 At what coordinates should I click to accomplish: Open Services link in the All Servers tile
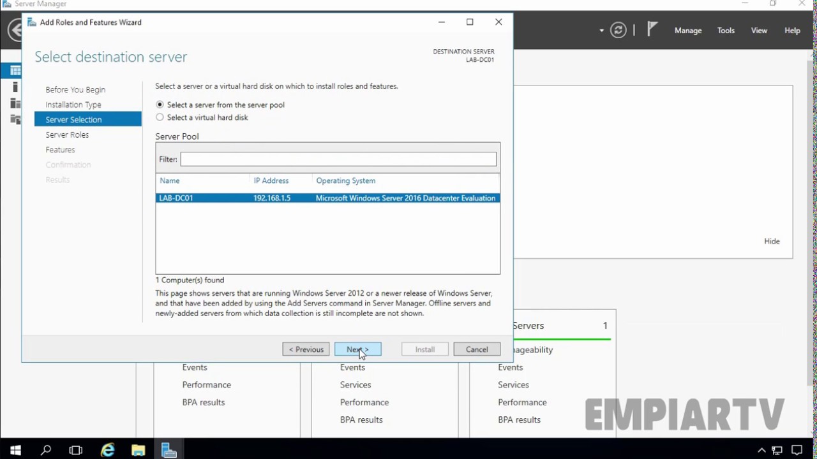click(513, 385)
